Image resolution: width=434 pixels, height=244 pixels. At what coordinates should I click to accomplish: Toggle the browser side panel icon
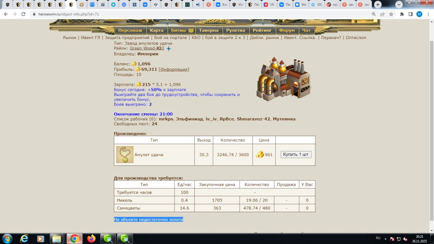[x=410, y=14]
